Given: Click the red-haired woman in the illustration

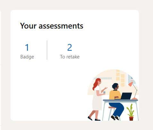Looking at the screenshot, I should (x=97, y=99).
